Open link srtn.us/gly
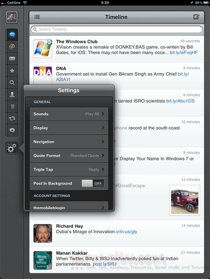Screen dimensions: 210x279 [x=127, y=232]
